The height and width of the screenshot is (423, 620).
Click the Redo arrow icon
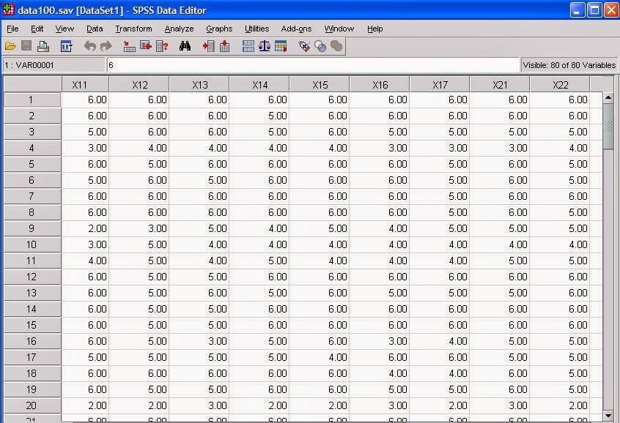point(106,46)
